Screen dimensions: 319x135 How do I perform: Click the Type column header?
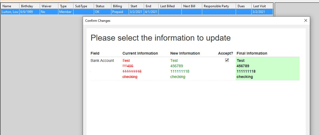coord(66,6)
